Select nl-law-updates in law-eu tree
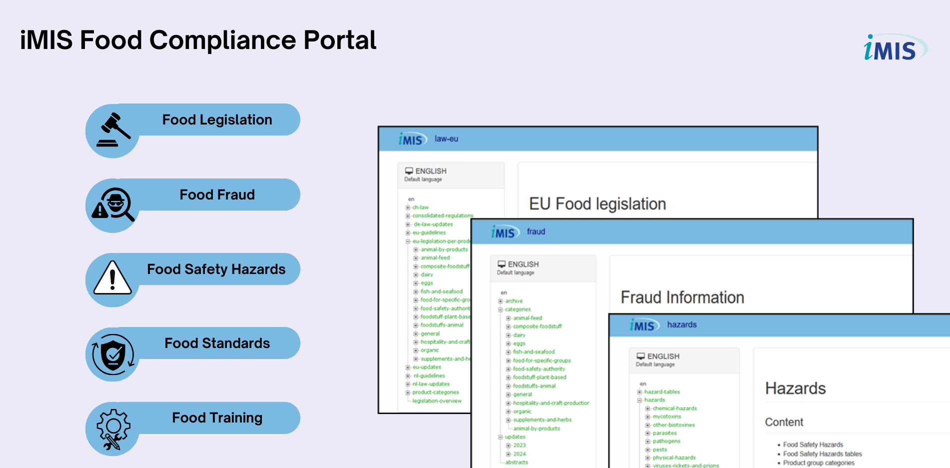 click(431, 384)
